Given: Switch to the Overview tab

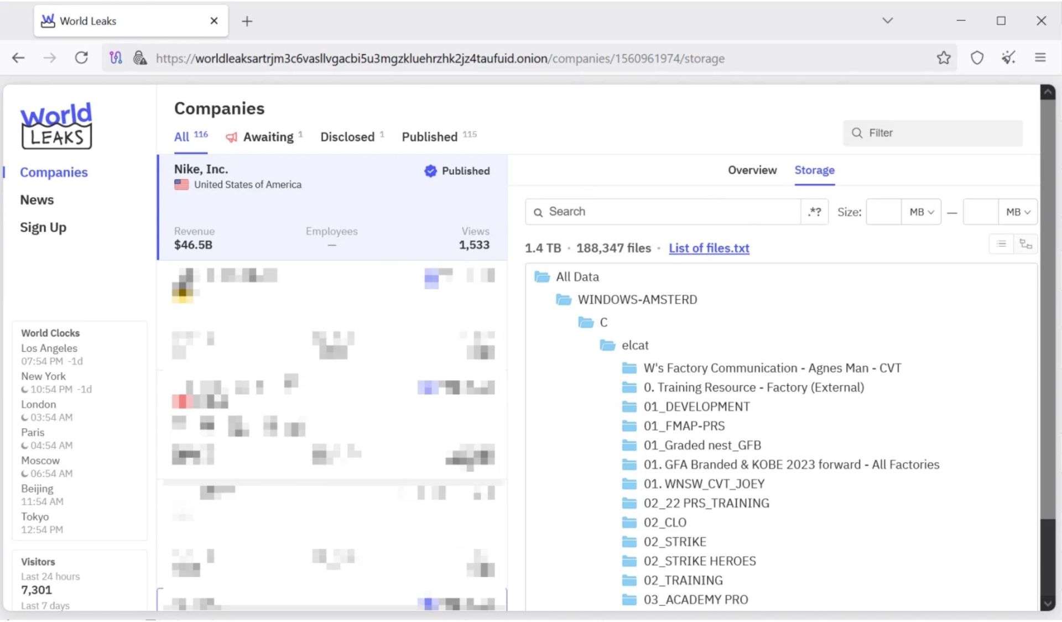Looking at the screenshot, I should click(752, 170).
